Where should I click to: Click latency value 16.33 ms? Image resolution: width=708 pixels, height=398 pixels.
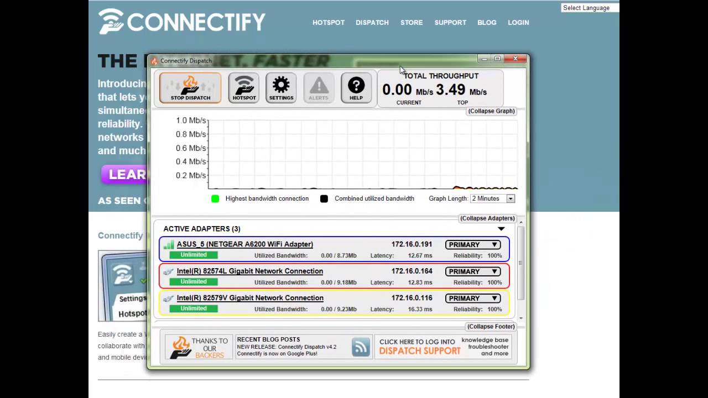(420, 310)
